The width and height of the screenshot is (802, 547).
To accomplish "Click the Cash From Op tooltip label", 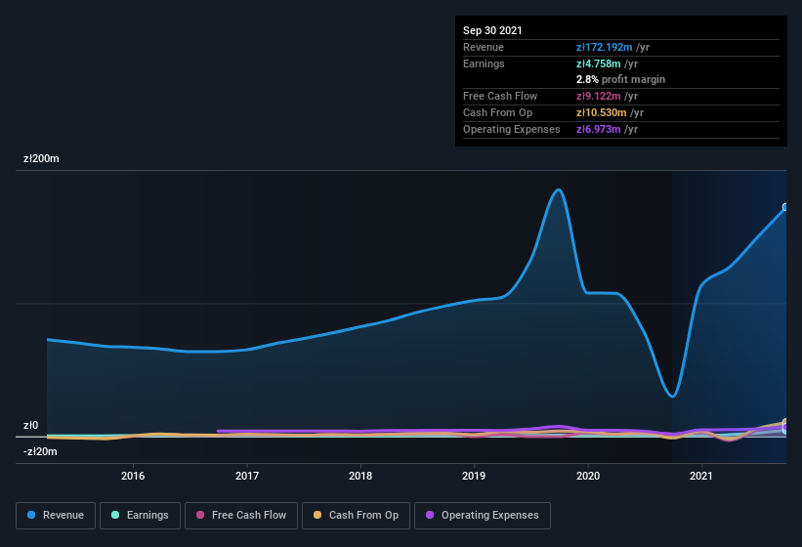I will pyautogui.click(x=497, y=112).
